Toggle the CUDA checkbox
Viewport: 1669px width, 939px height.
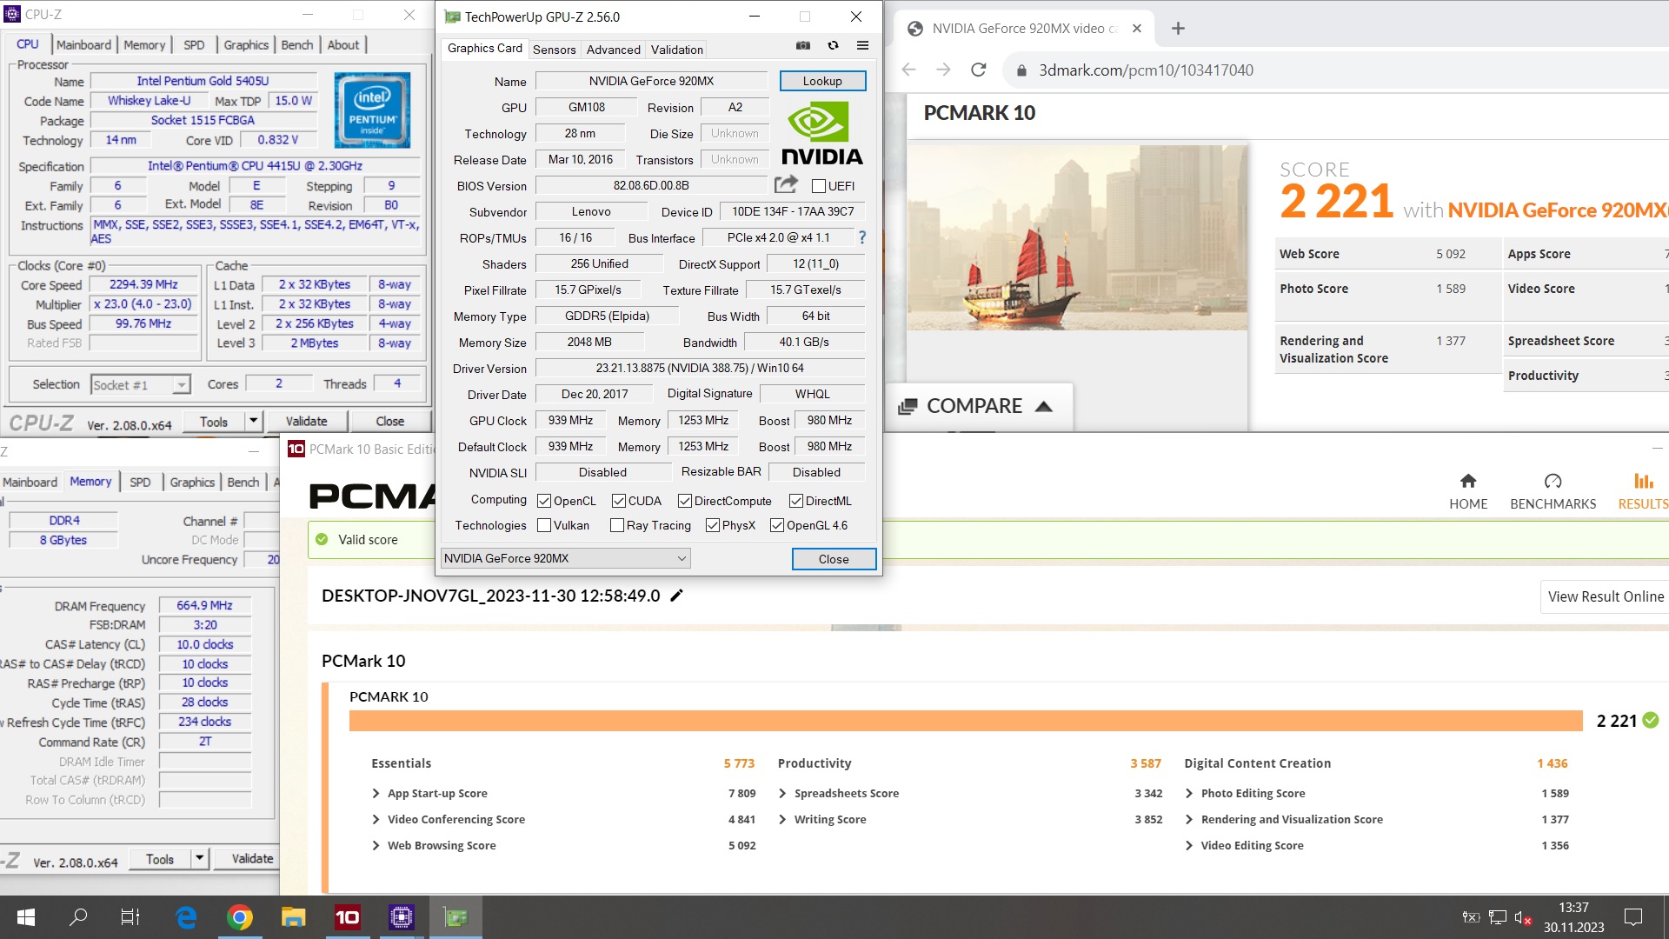pyautogui.click(x=619, y=501)
